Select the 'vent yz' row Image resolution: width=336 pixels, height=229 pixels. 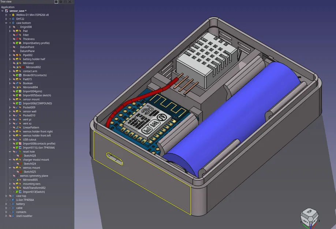point(27,119)
